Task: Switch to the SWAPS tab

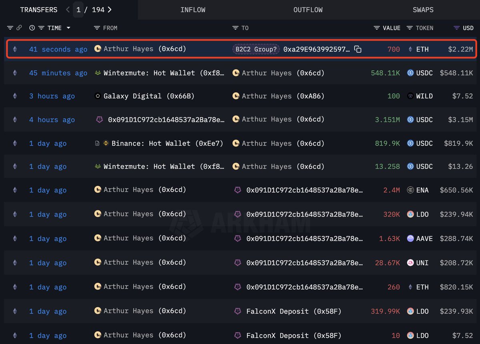Action: click(423, 10)
